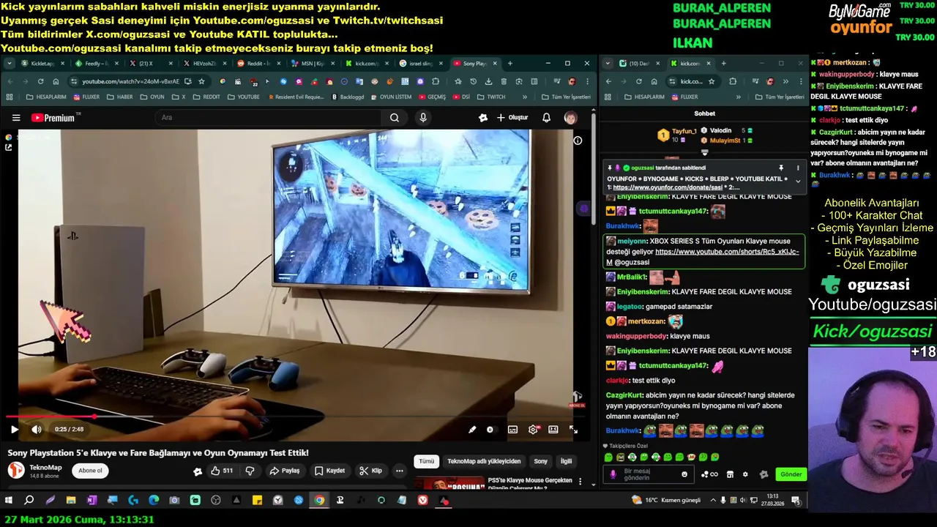Click the Kick chat gift shop icon
Screen dimensions: 937x527
click(730, 474)
